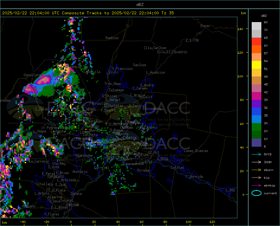Image resolution: width=280 pixels, height=226 pixels.
Task: Click the cyan ellipse 'current' legend symbol
Action: click(256, 193)
